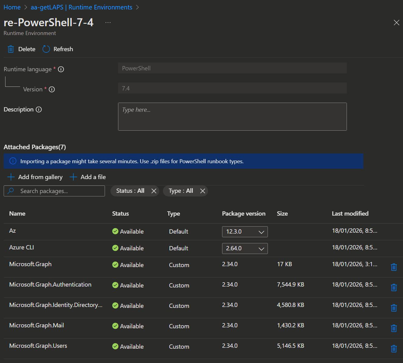Clear the Status : All filter

(x=154, y=191)
